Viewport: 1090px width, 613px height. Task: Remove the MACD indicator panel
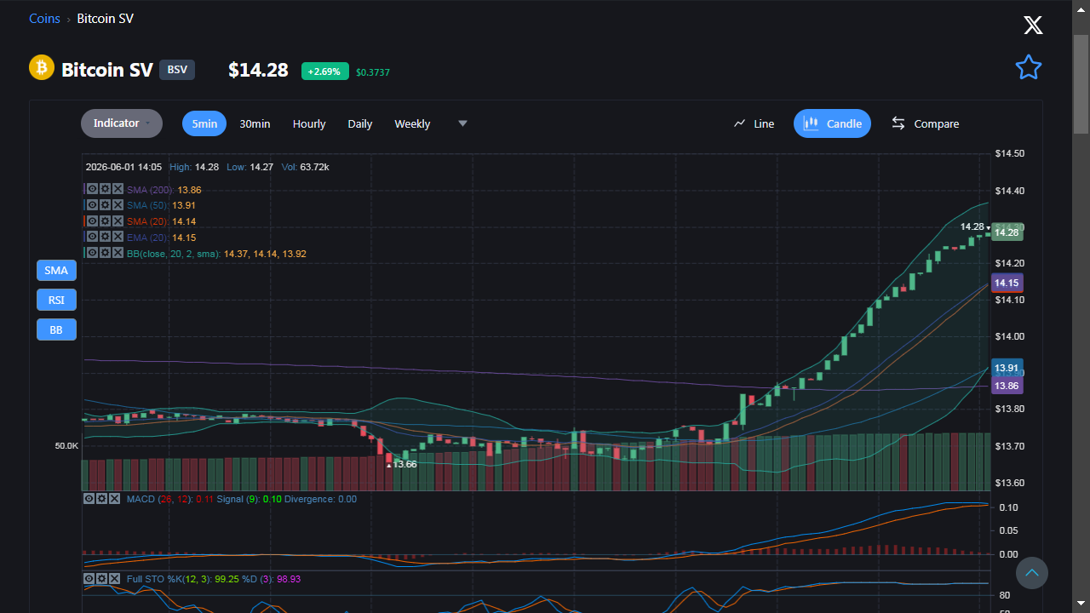point(114,498)
